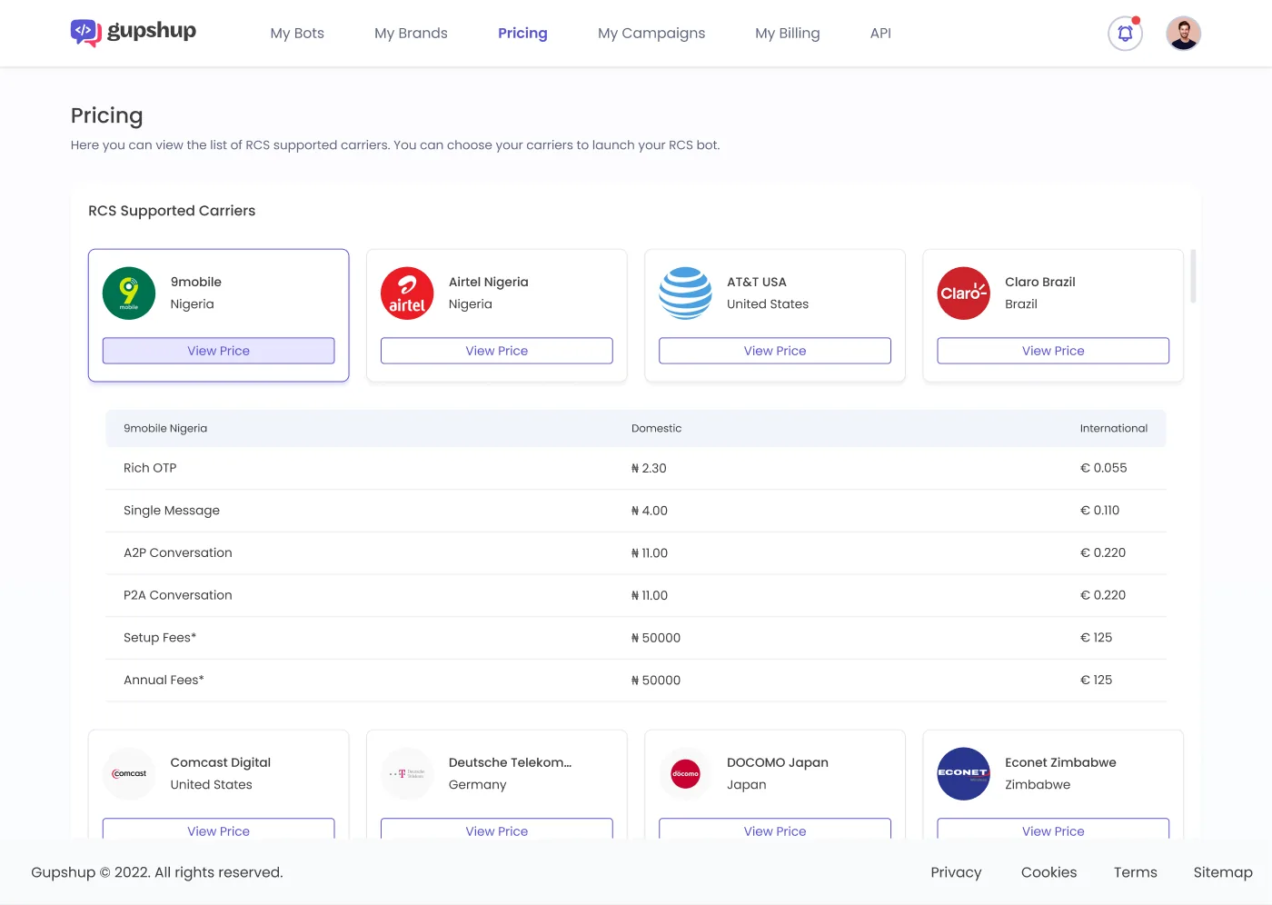Click the '€ 0.110' international price
Viewport: 1272px width, 905px height.
[1099, 511]
